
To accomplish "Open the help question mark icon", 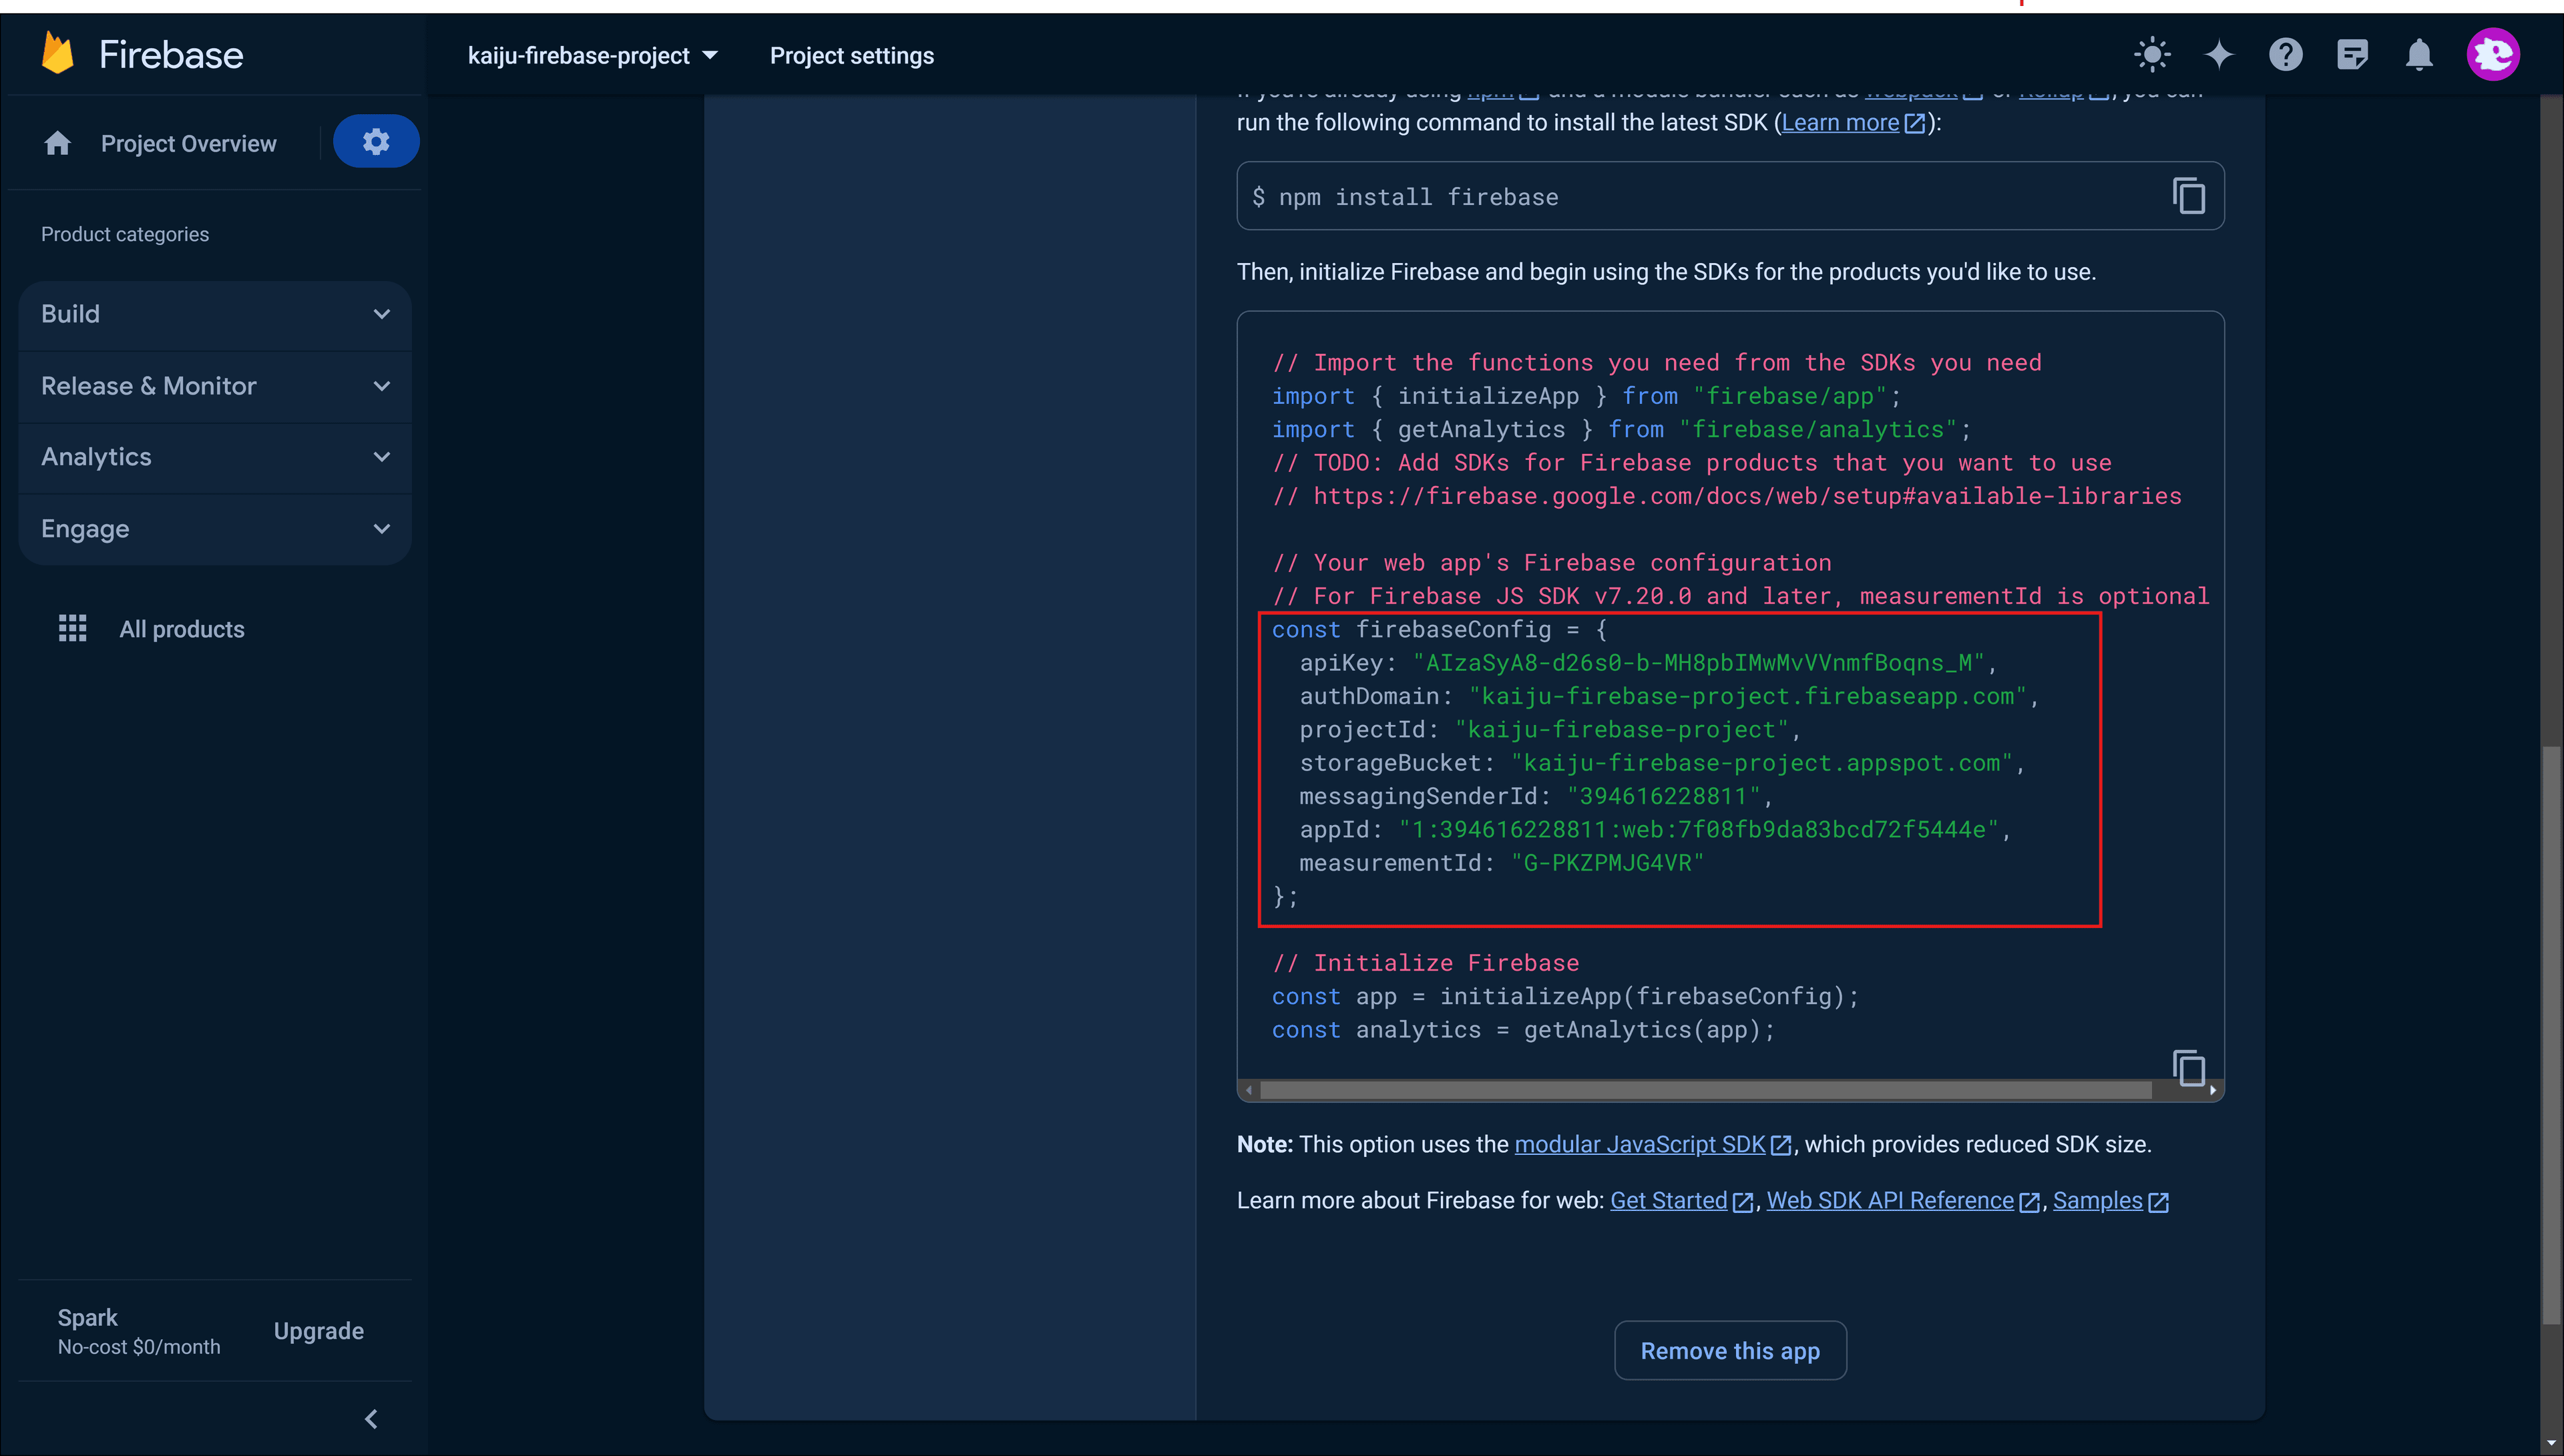I will tap(2285, 55).
